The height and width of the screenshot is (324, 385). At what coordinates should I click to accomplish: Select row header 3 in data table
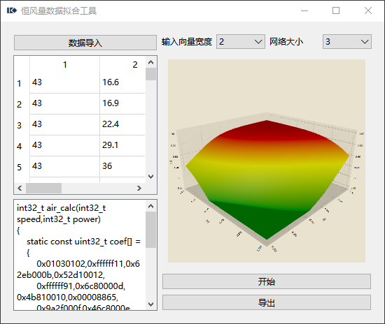[22, 125]
